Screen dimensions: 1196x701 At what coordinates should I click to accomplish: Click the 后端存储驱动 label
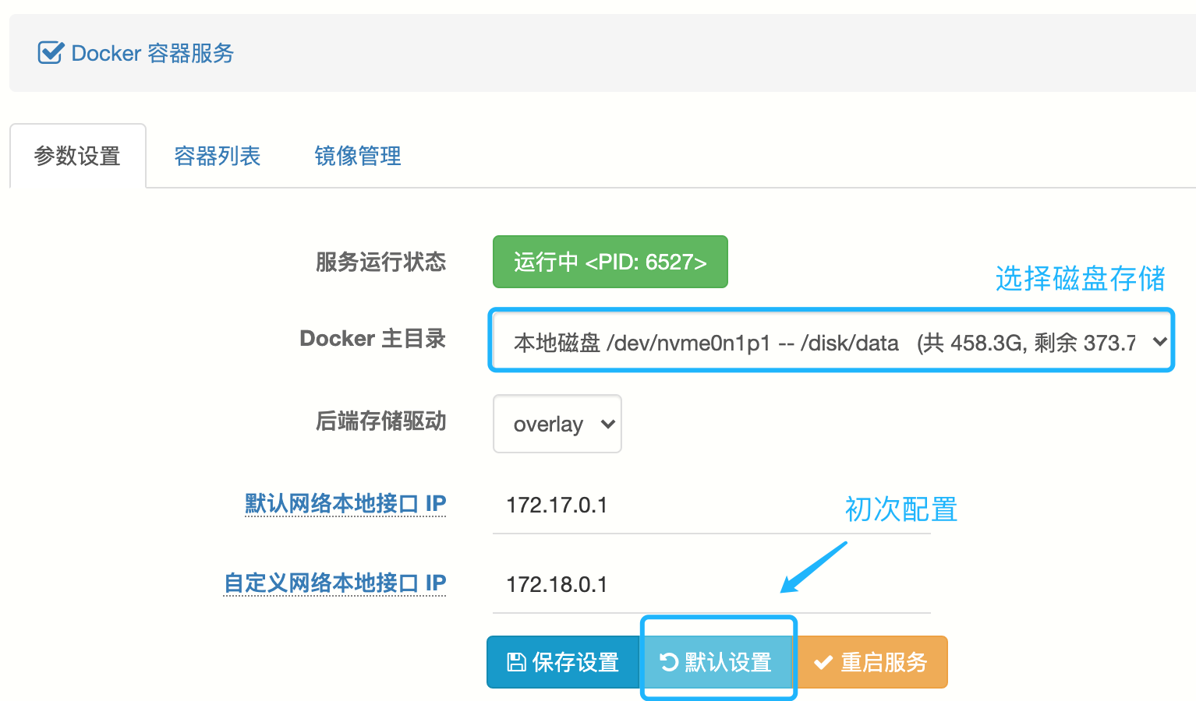tap(380, 421)
